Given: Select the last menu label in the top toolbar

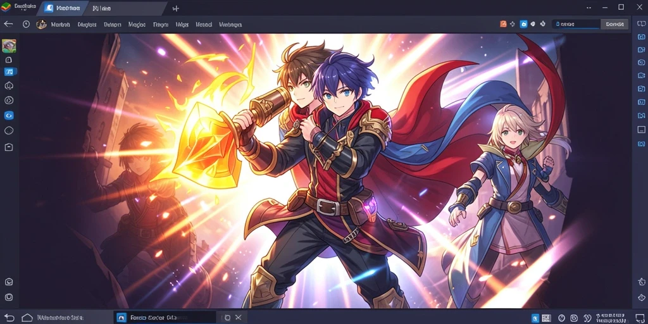Looking at the screenshot, I should point(230,25).
